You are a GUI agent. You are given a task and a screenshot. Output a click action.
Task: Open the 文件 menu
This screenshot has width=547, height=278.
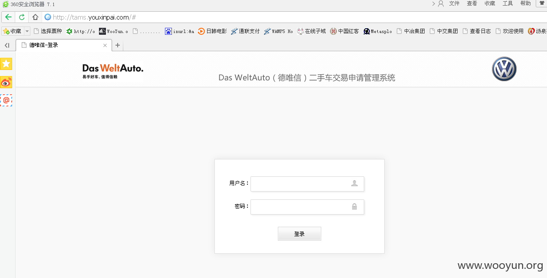(x=454, y=3)
